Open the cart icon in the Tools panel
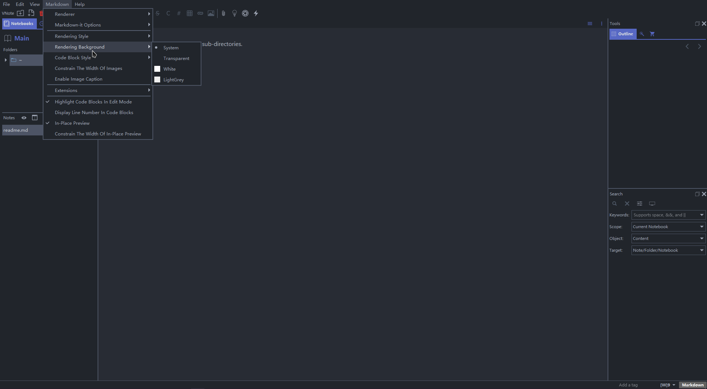Image resolution: width=707 pixels, height=389 pixels. click(x=652, y=34)
